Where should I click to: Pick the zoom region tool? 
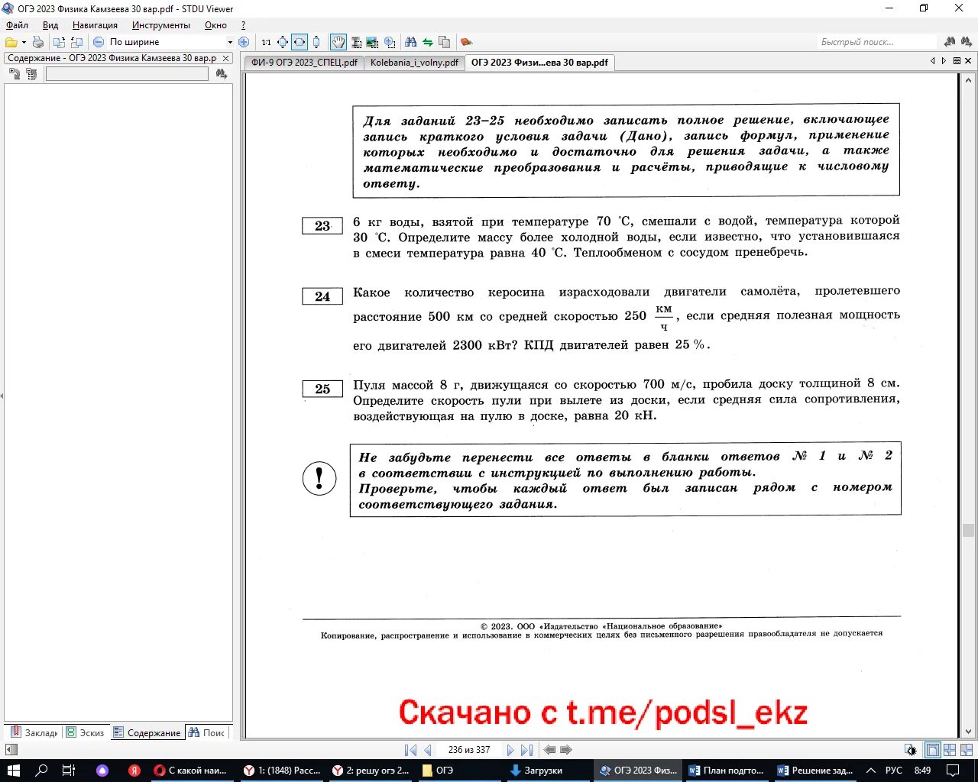tap(390, 42)
